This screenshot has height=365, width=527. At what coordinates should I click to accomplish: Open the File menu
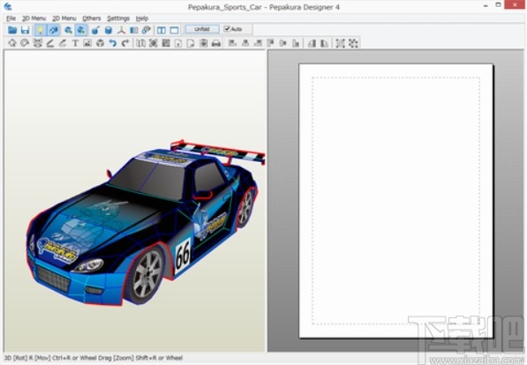pyautogui.click(x=11, y=19)
